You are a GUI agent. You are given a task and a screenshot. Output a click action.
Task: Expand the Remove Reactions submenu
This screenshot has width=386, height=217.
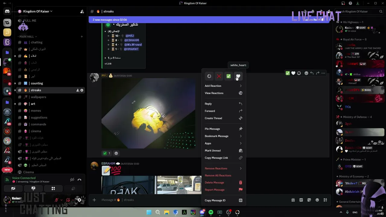click(x=223, y=168)
